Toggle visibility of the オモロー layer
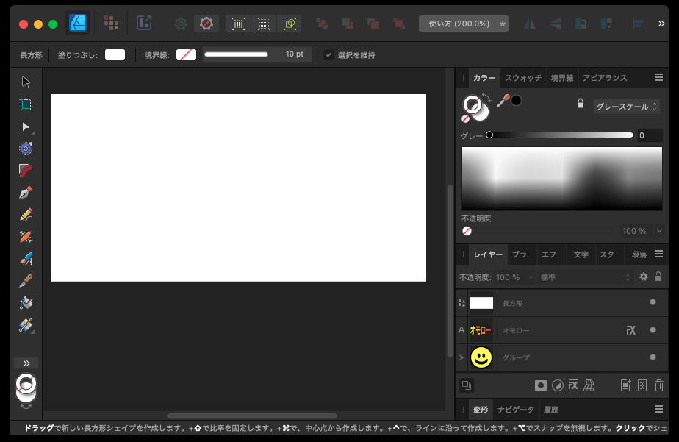Viewport: 679px width, 442px height. click(652, 330)
